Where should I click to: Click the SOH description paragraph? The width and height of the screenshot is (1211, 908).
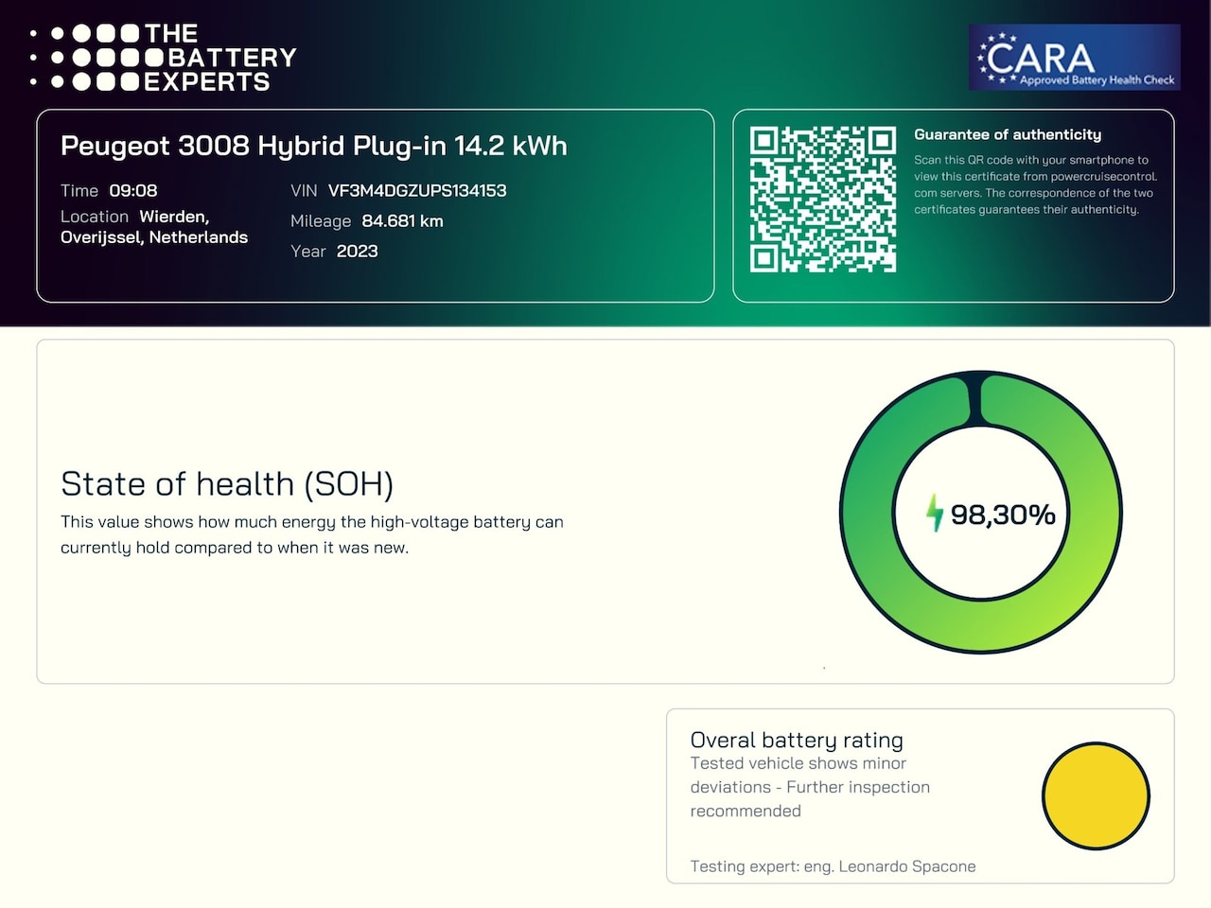pyautogui.click(x=312, y=534)
